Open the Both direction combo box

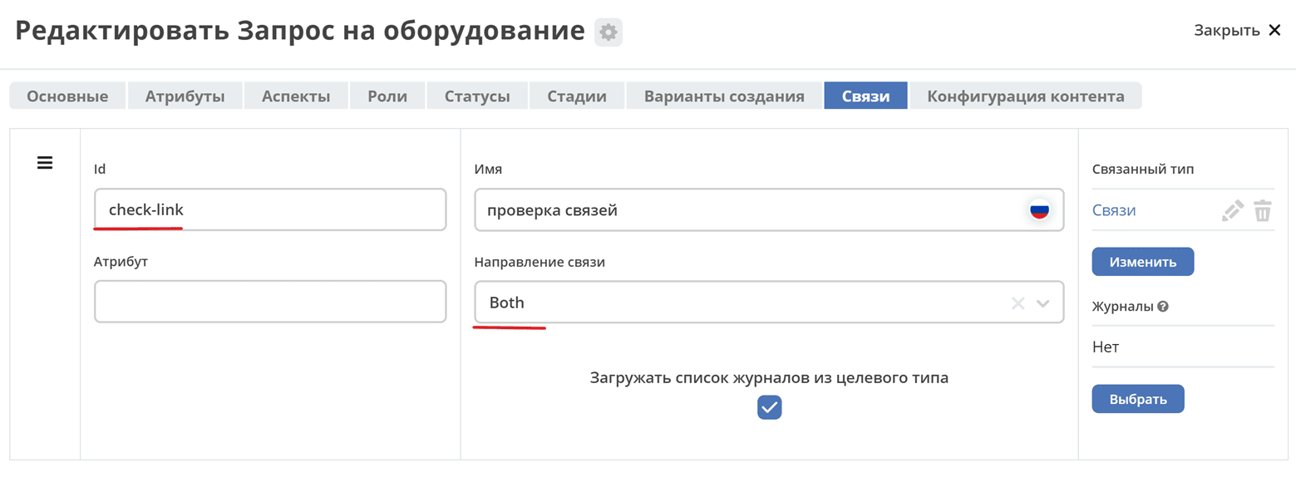tap(769, 303)
